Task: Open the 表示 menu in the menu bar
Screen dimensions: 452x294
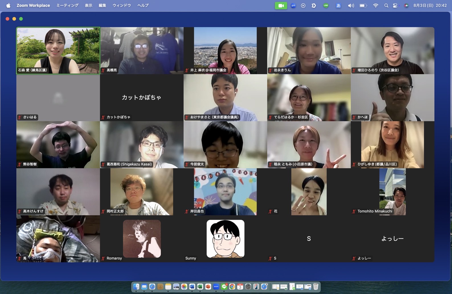Action: tap(88, 5)
